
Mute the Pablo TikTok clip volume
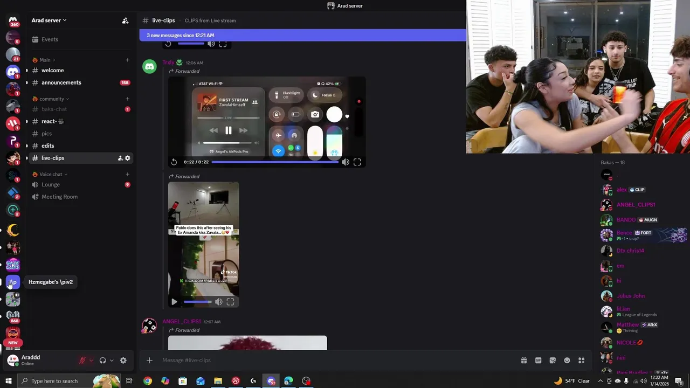coord(218,302)
